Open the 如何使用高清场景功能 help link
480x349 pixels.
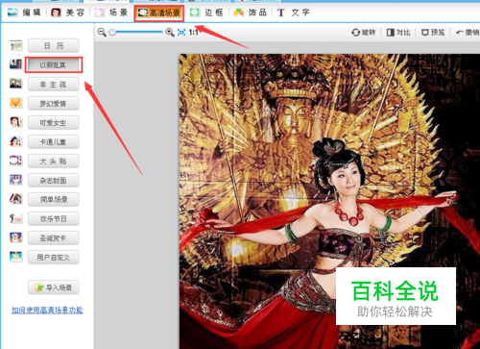[x=47, y=310]
